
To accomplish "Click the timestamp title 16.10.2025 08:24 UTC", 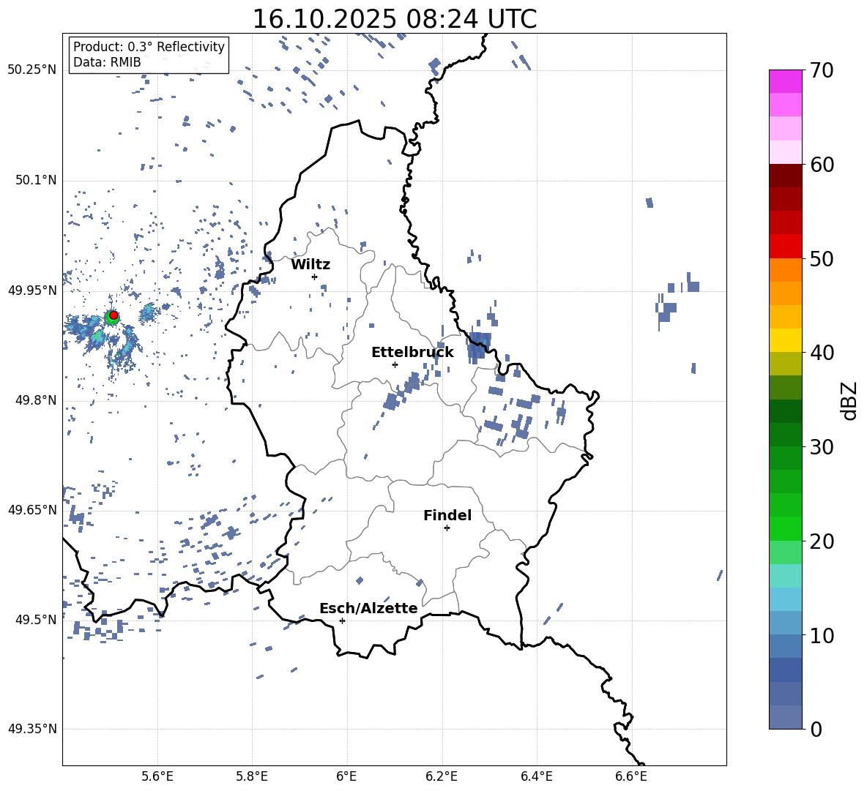I will pyautogui.click(x=394, y=19).
